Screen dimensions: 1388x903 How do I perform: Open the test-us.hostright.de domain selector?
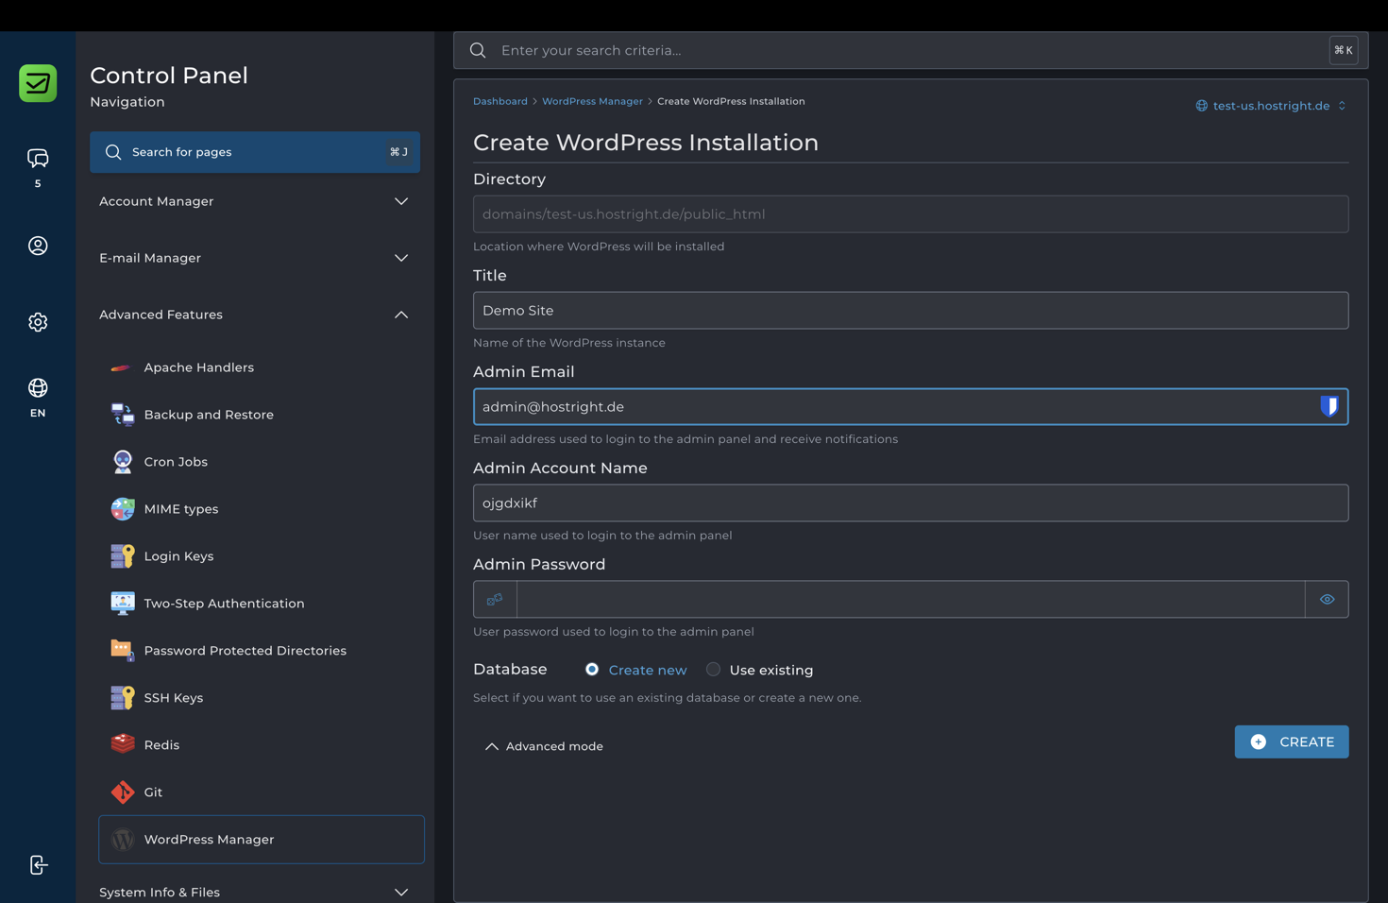click(1271, 106)
